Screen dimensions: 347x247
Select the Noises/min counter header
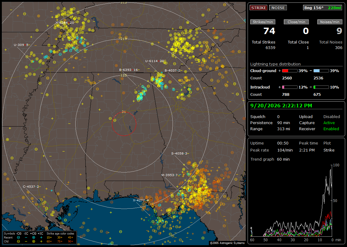(x=330, y=22)
